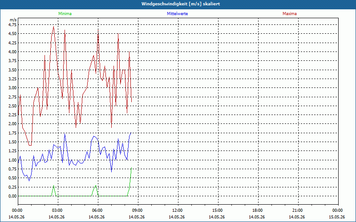This screenshot has height=222, width=356.
Task: Click the 21:00 time axis label
Action: pyautogui.click(x=298, y=210)
